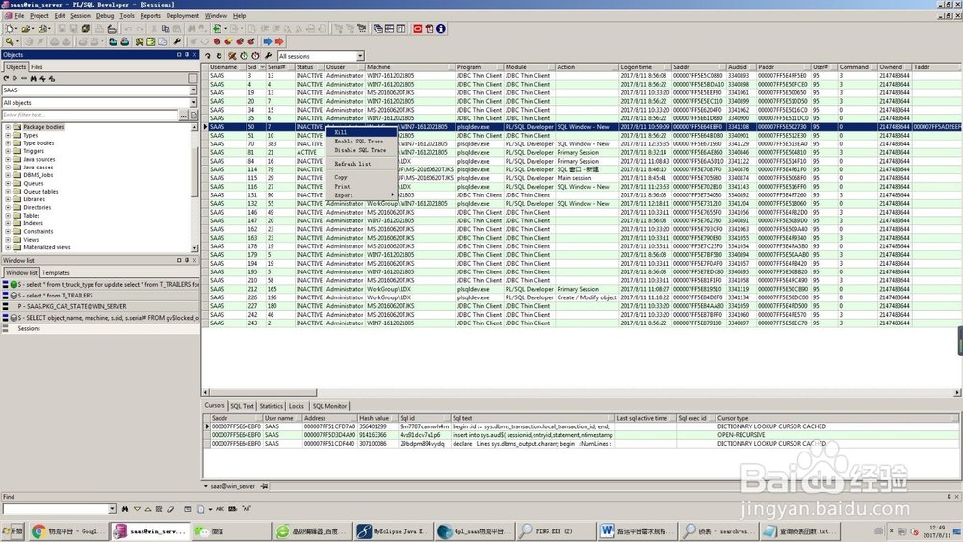Screen dimensions: 963x542
Task: Choose Copy in the session context menu
Action: click(362, 177)
